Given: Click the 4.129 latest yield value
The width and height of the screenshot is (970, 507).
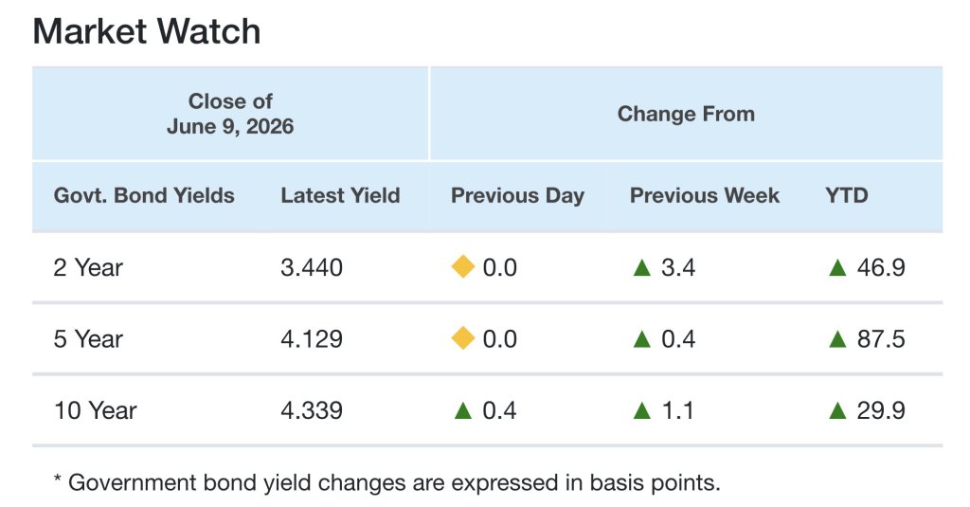Looking at the screenshot, I should coord(311,339).
